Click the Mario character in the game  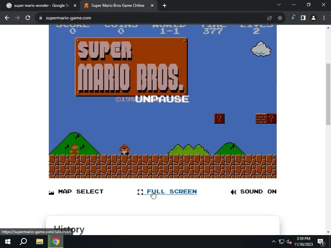pyautogui.click(x=74, y=149)
